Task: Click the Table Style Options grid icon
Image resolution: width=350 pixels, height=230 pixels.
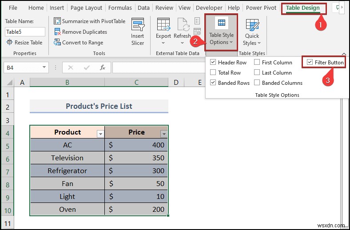Action: coord(222,23)
